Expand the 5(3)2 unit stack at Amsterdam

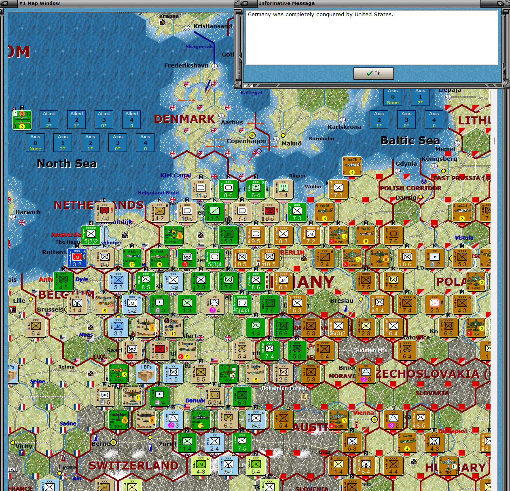point(91,235)
